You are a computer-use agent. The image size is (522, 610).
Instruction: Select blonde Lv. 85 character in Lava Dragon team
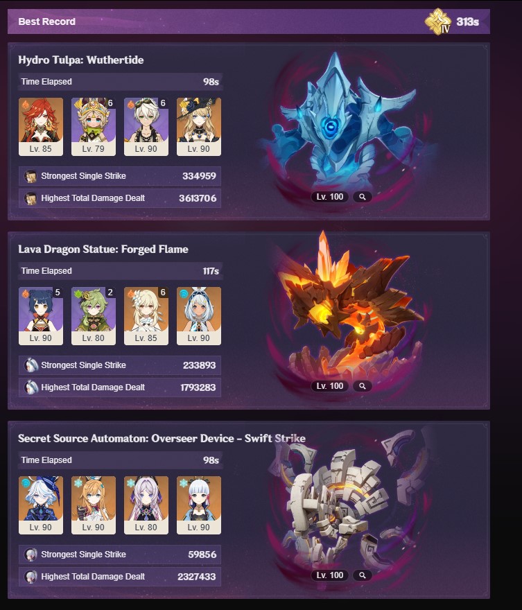(x=146, y=316)
